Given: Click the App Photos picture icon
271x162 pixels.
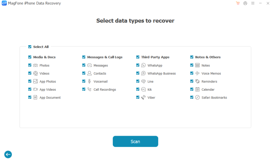Looking at the screenshot, I should [35, 81].
